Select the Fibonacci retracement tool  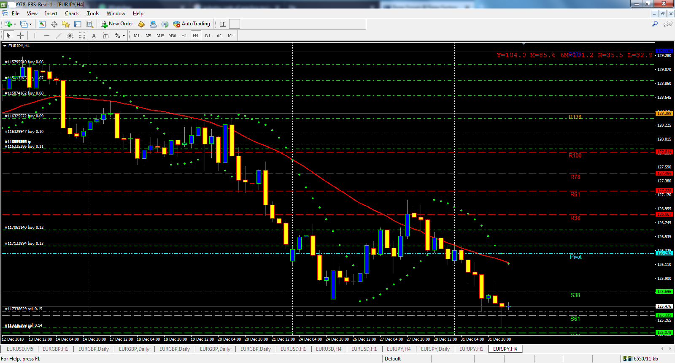82,35
